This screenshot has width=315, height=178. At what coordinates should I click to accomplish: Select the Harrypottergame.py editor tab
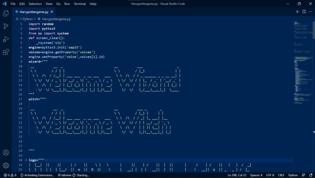click(x=34, y=12)
